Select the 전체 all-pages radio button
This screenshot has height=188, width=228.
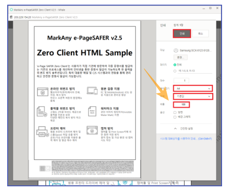175,65
